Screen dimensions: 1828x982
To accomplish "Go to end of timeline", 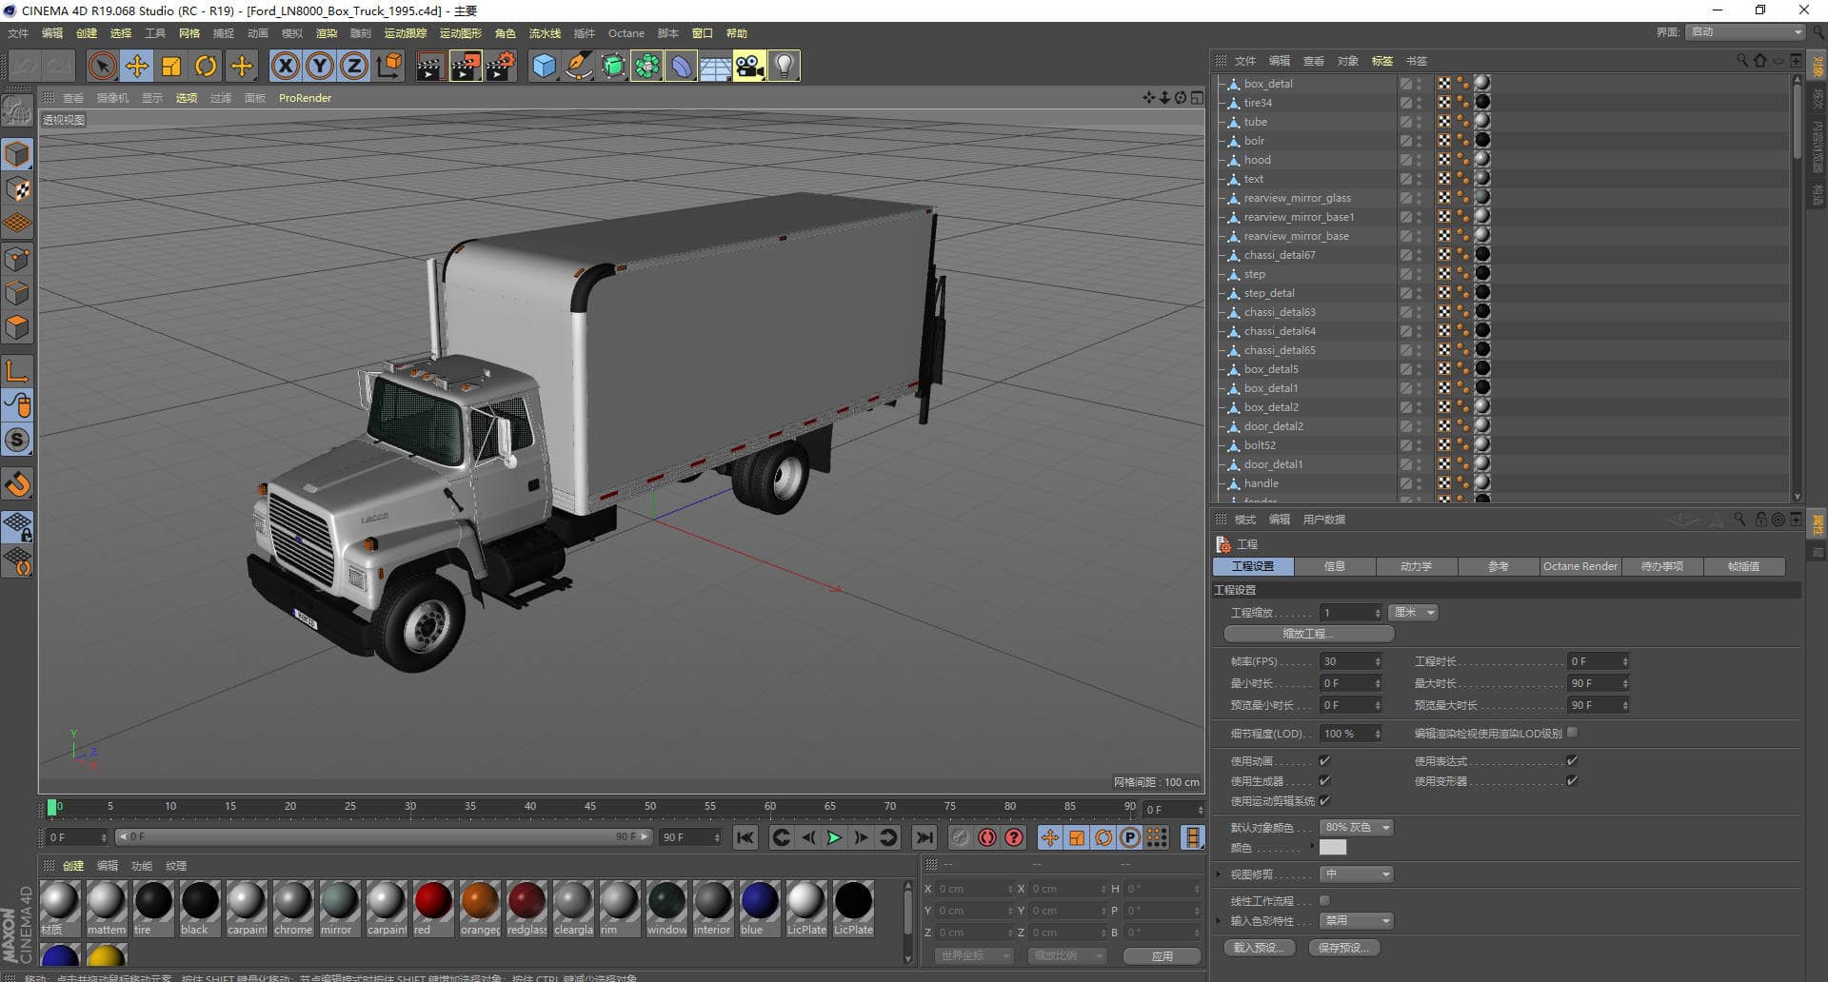I will [924, 837].
